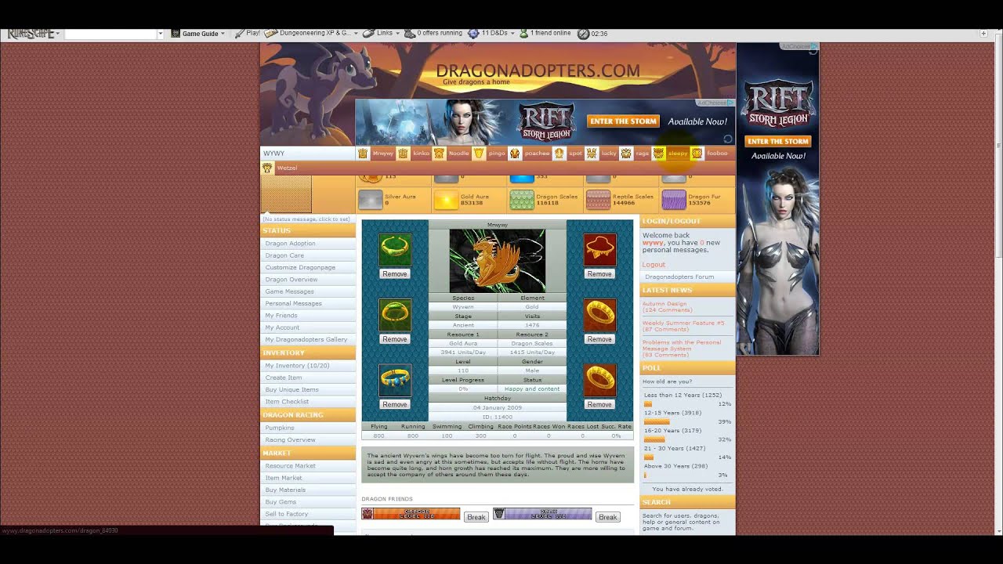Expand the toolbar search box dropdown arrow
The height and width of the screenshot is (564, 1003).
(161, 34)
